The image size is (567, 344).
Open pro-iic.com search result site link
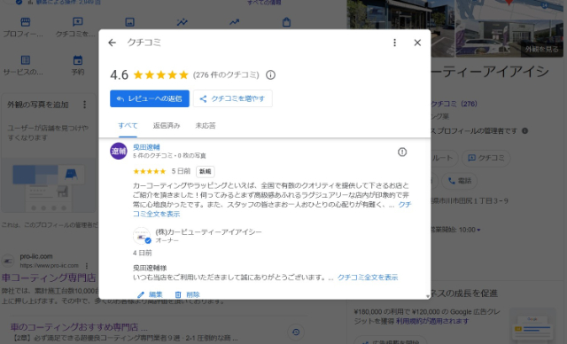[36, 256]
